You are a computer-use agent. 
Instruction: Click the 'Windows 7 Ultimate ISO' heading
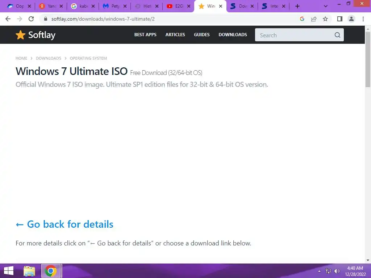(71, 71)
